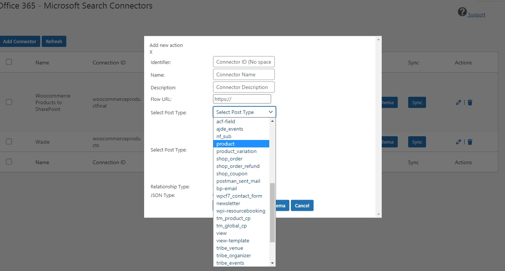Select shop_order from the list

[241, 159]
